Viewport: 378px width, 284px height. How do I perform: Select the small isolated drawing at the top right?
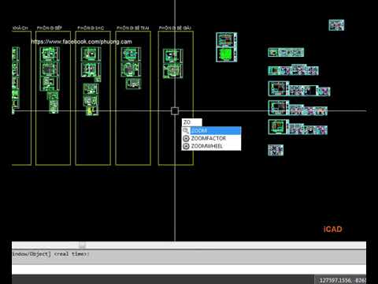pos(336,25)
